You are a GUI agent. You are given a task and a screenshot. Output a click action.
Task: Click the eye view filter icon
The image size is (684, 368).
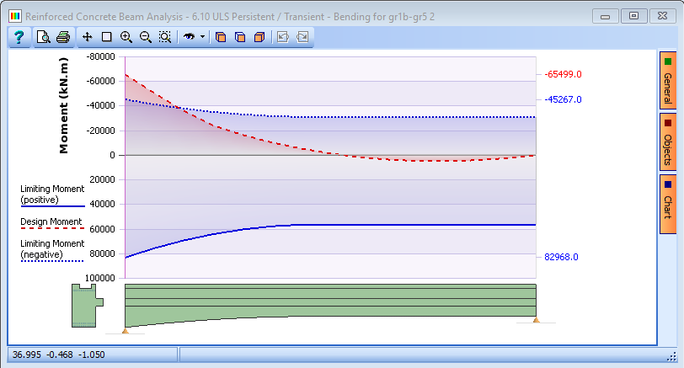pyautogui.click(x=189, y=36)
